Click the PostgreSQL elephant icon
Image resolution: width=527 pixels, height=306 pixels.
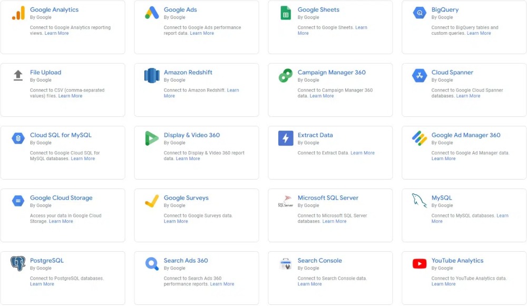(18, 264)
